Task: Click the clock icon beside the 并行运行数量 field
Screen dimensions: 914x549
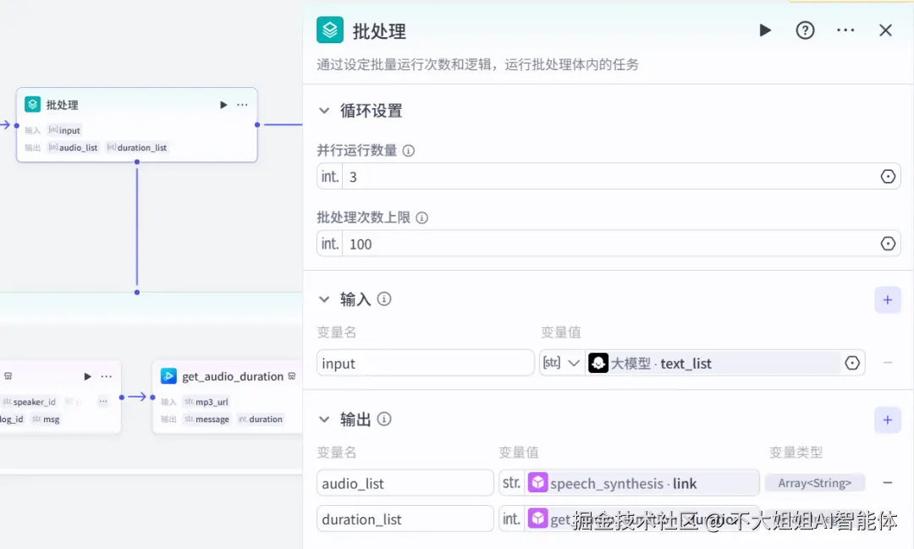Action: 888,176
